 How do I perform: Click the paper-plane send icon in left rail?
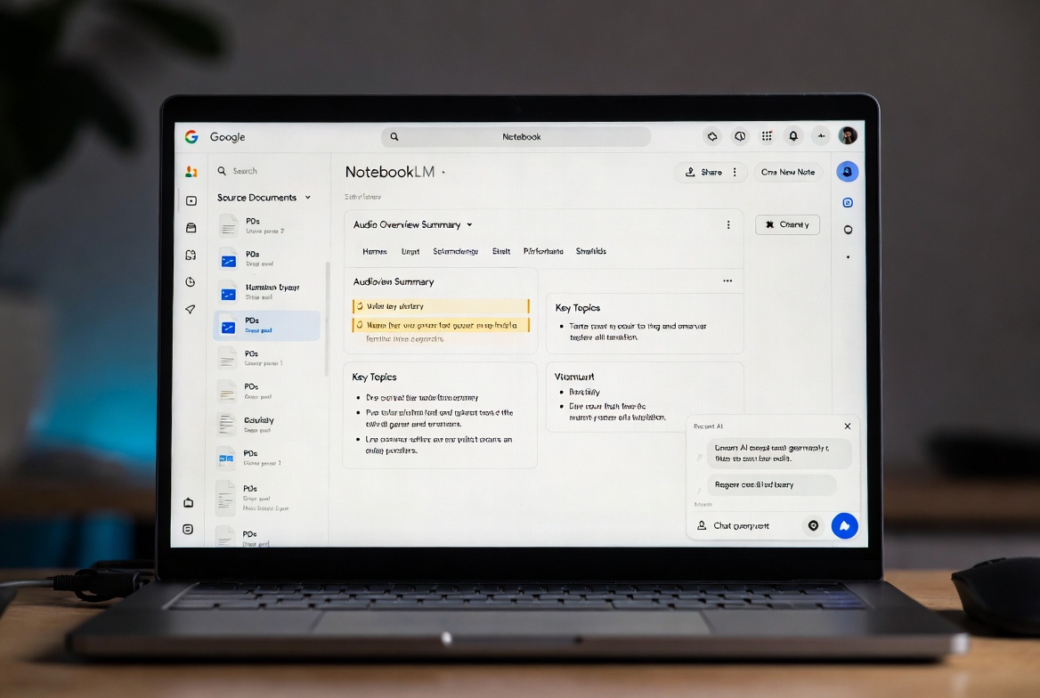click(191, 309)
